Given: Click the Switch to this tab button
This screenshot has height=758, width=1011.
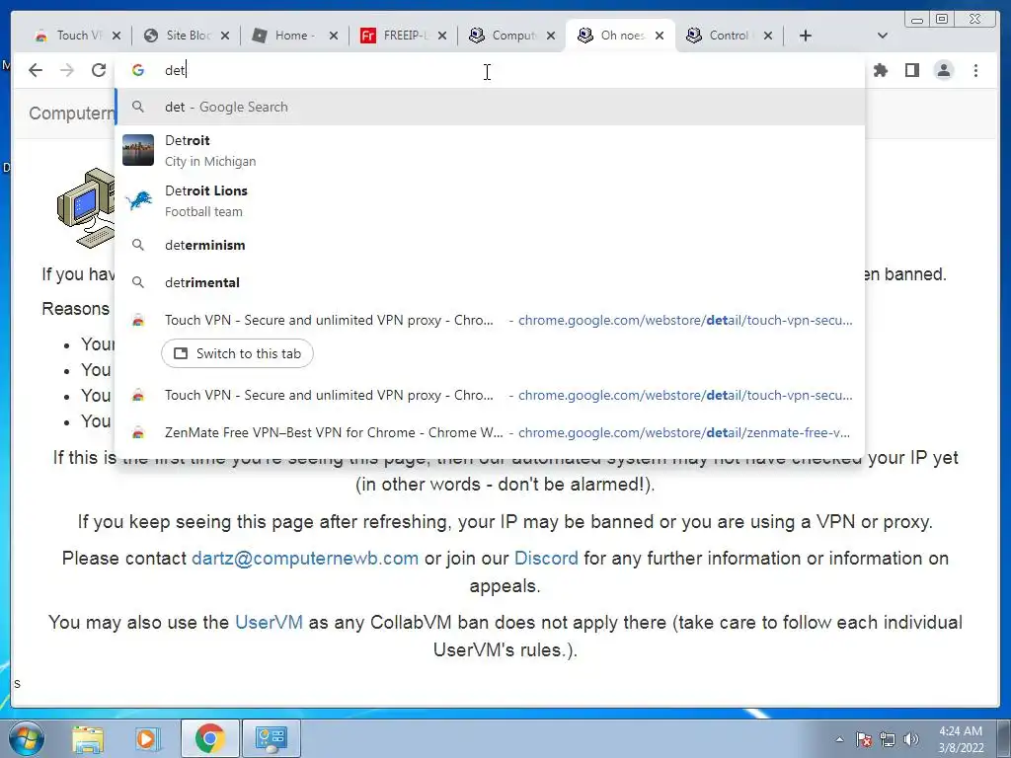Looking at the screenshot, I should point(237,354).
